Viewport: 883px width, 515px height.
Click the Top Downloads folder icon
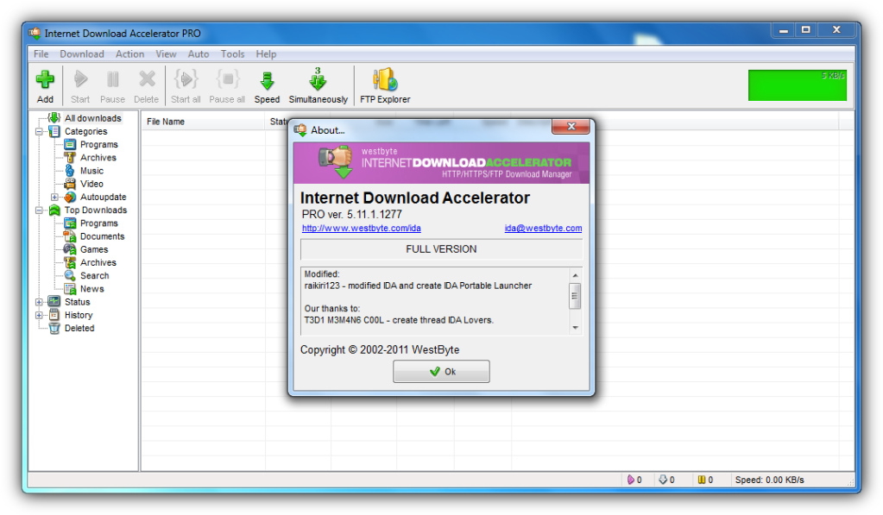pos(54,210)
